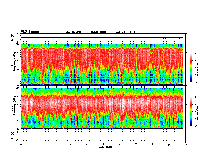The width and height of the screenshot is (209, 162).
Task: Click the date "Jul. 21, 2021"
Action: pos(74,32)
